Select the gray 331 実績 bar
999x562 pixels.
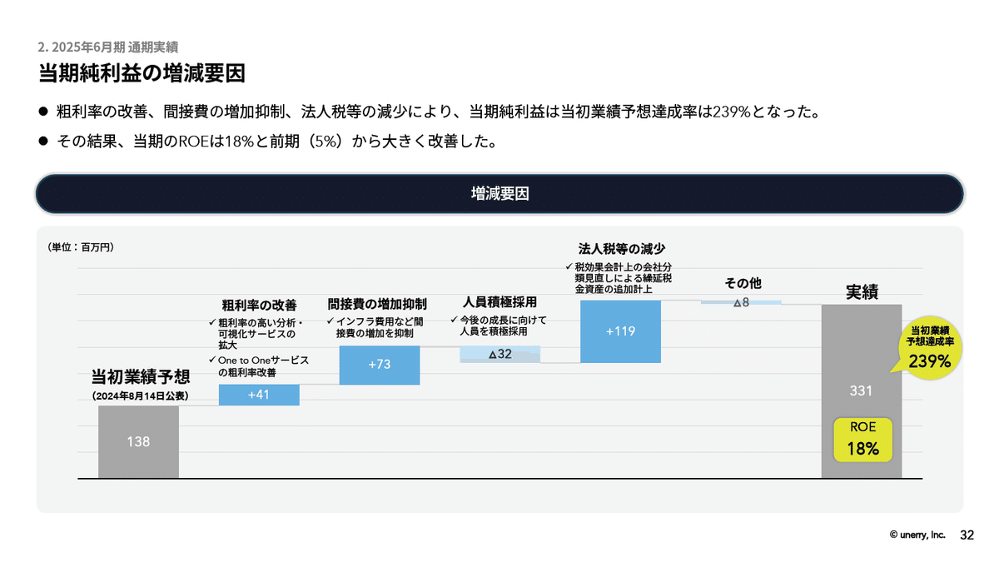[862, 390]
